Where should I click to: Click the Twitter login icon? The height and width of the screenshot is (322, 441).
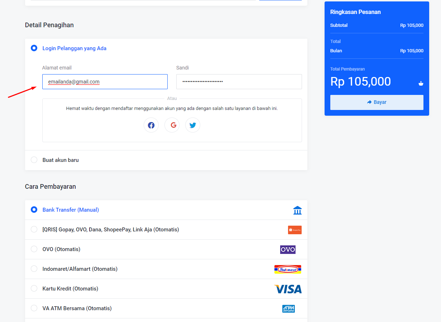pos(193,125)
